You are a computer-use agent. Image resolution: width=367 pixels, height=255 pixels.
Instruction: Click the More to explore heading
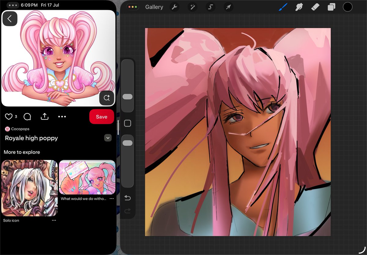click(x=22, y=152)
